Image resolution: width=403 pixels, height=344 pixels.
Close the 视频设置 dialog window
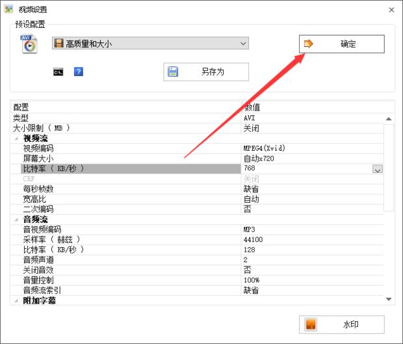pyautogui.click(x=391, y=10)
